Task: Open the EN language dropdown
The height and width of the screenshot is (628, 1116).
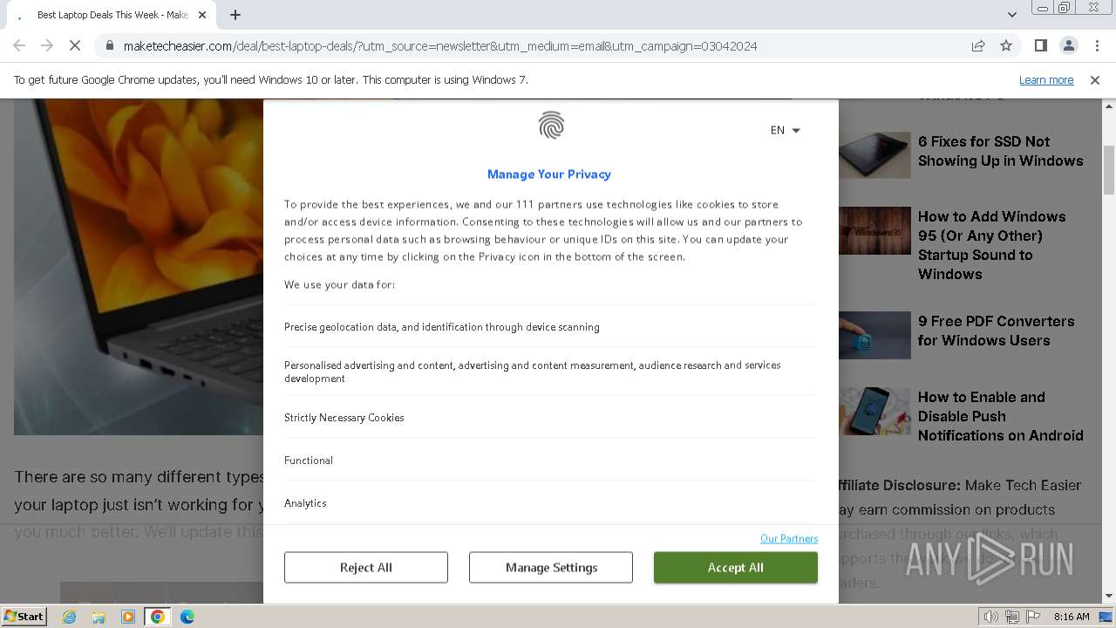Action: [785, 130]
